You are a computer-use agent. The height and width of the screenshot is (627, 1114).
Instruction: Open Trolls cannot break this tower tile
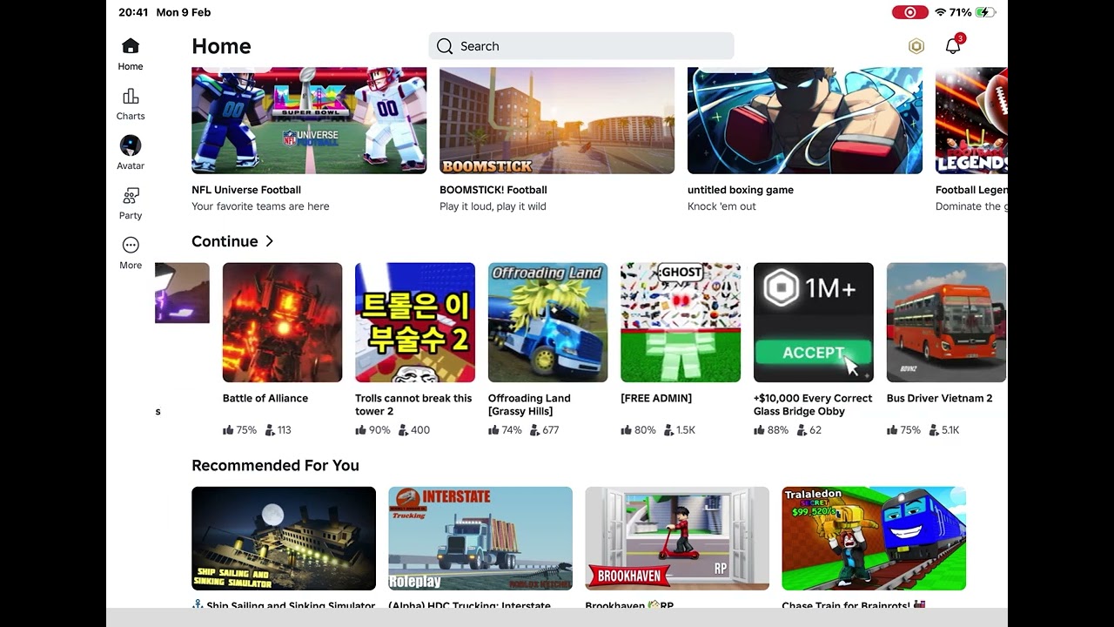[x=415, y=322]
